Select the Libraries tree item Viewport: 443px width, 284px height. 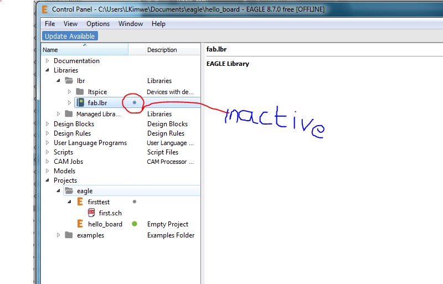(66, 70)
